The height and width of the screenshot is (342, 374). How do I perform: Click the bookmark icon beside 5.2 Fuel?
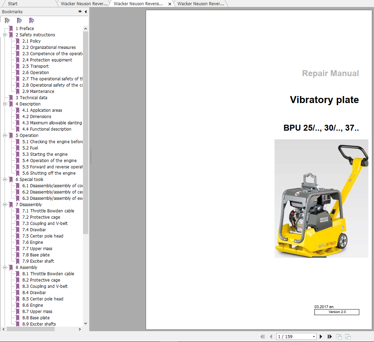(x=18, y=148)
